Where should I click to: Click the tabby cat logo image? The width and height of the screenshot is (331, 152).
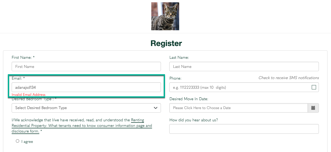(x=165, y=16)
